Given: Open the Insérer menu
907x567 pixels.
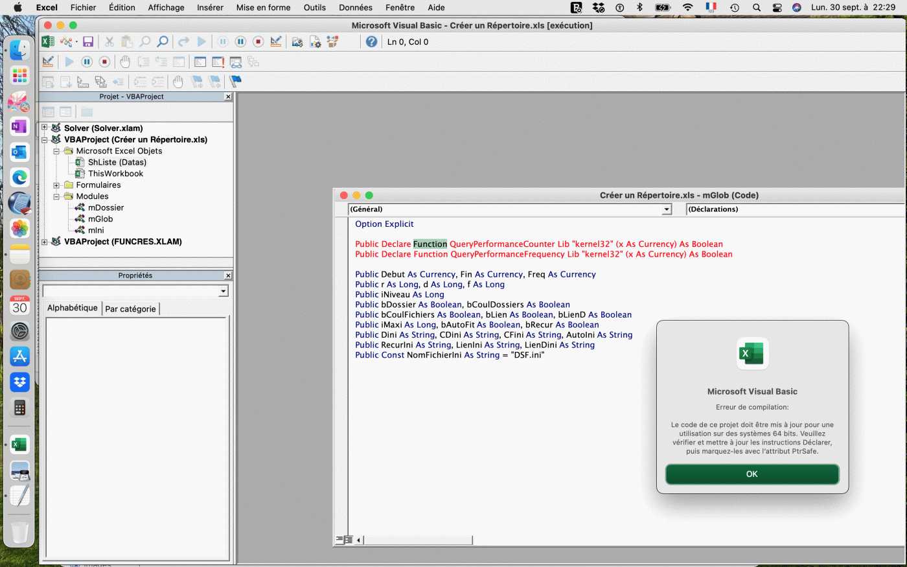Looking at the screenshot, I should tap(210, 7).
